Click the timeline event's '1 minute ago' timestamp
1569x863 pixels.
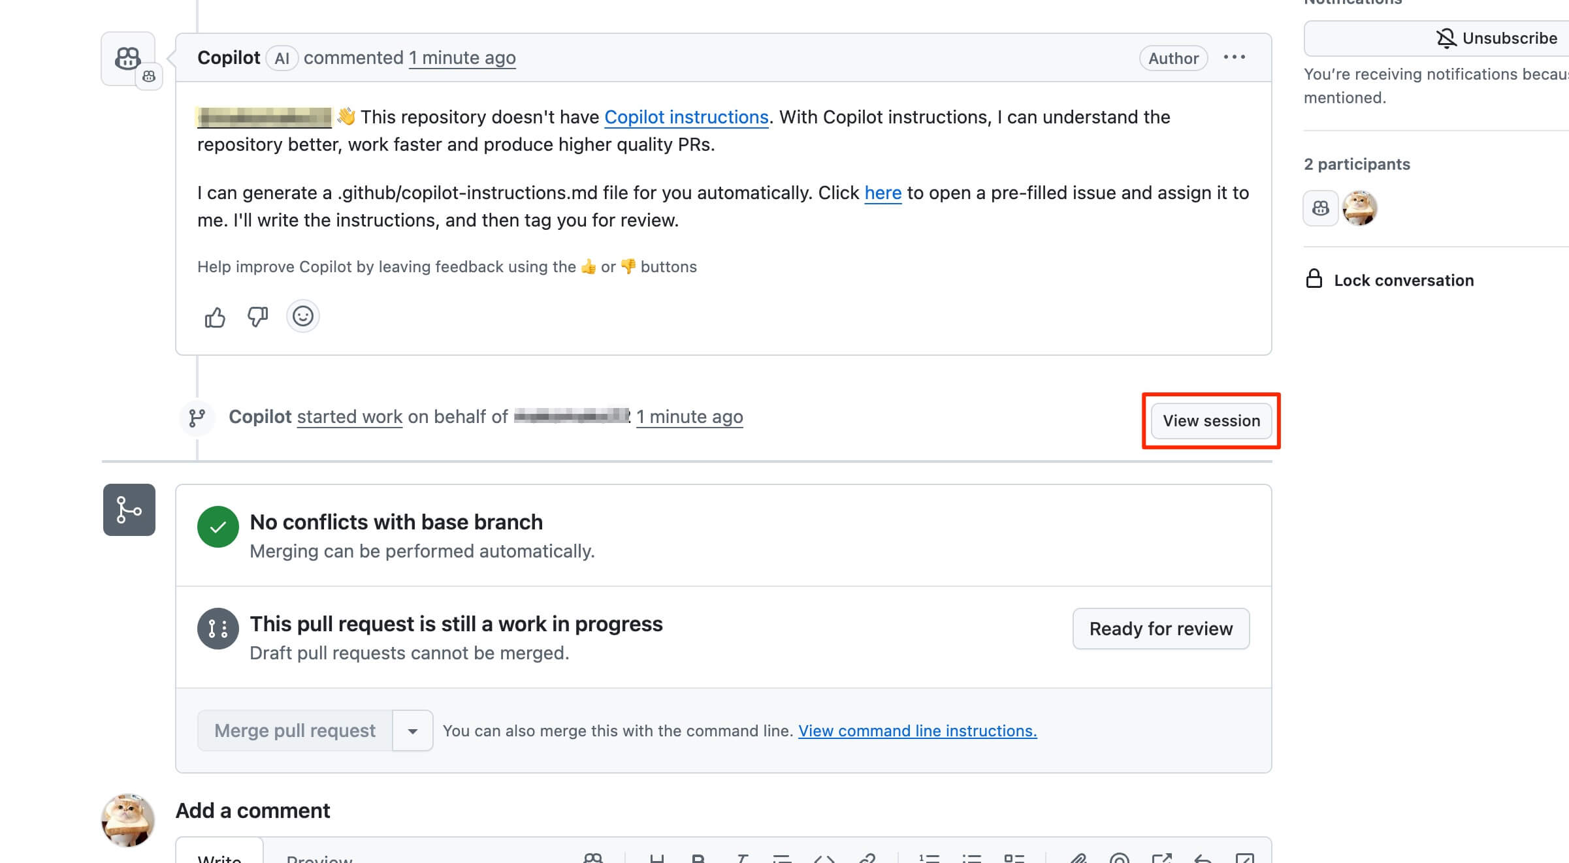689,416
